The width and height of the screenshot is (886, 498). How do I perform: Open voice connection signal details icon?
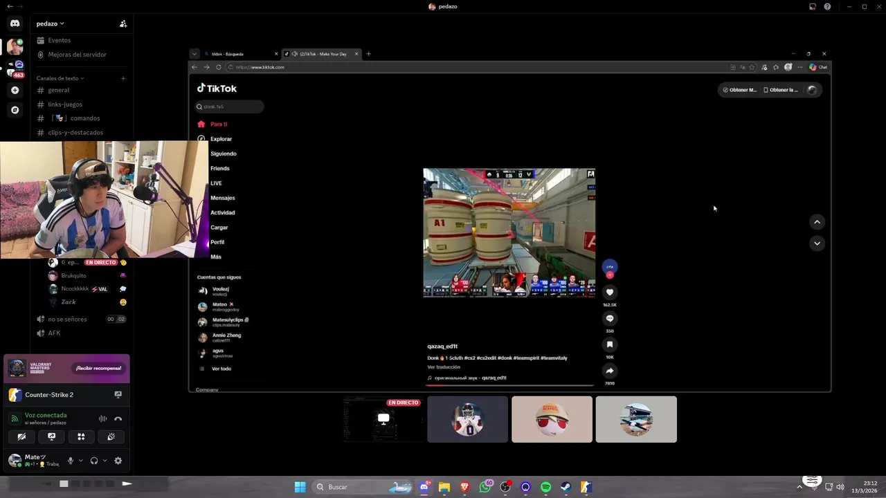14,418
